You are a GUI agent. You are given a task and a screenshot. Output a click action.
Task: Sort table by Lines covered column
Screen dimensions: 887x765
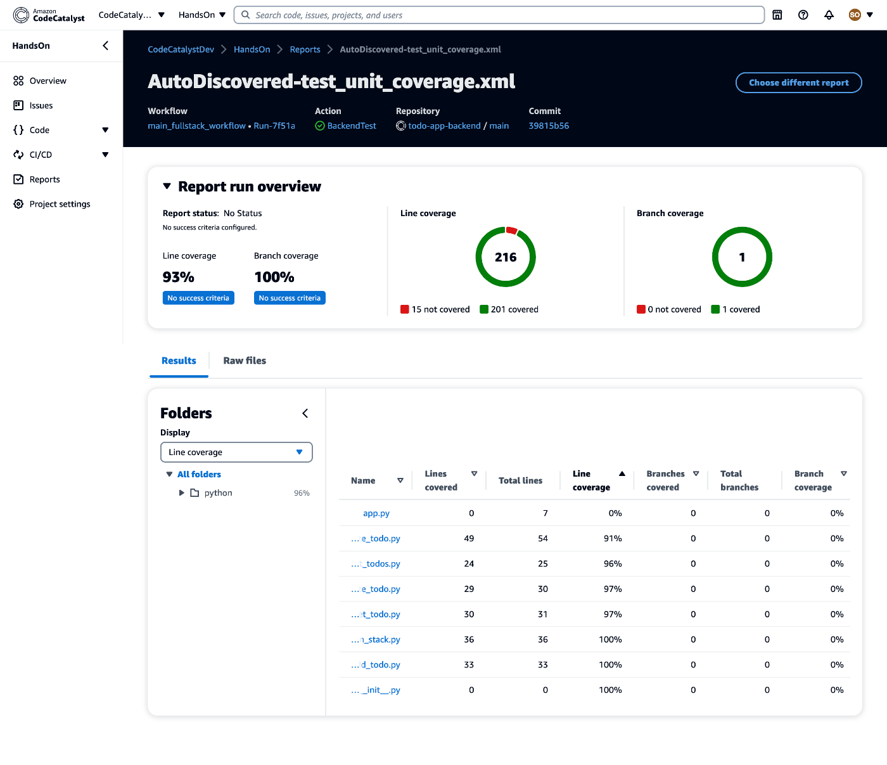coord(475,473)
